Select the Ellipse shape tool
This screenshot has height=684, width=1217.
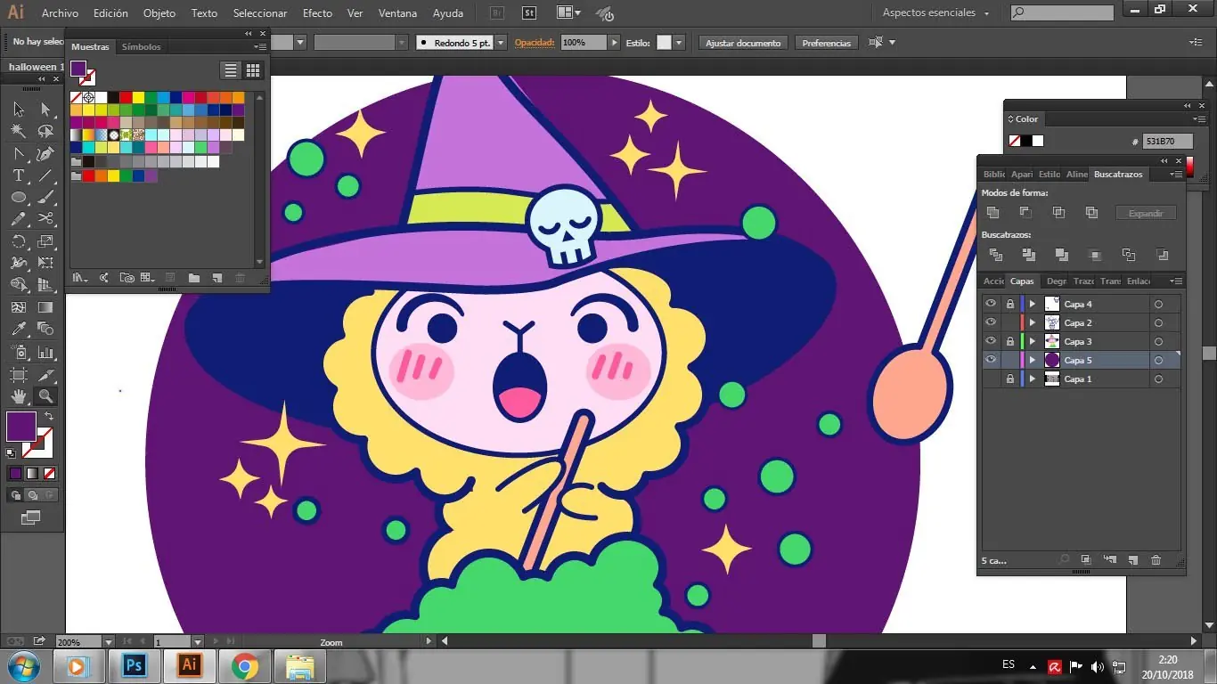click(x=19, y=197)
